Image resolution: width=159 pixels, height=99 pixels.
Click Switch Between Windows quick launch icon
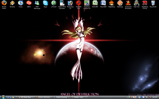click(11, 97)
